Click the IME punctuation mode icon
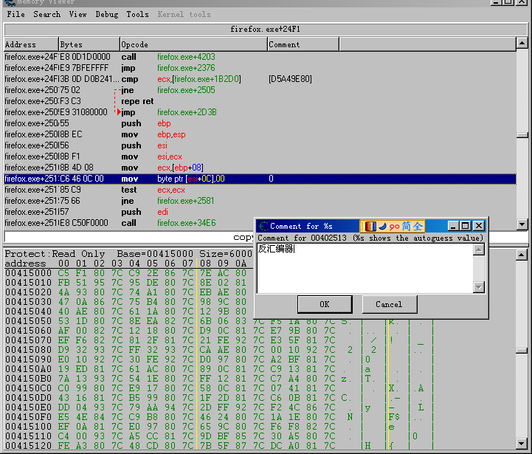The height and width of the screenshot is (454, 532). [393, 226]
